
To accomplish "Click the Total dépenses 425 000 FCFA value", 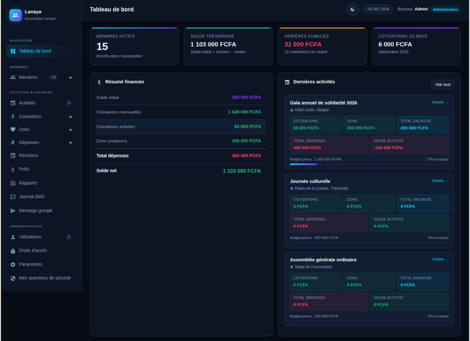I will click(x=246, y=156).
